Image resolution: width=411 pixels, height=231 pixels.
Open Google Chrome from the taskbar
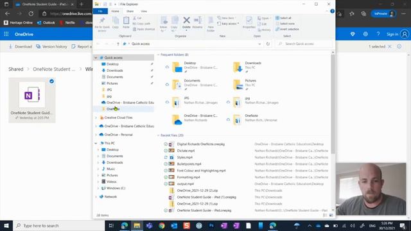(161, 225)
